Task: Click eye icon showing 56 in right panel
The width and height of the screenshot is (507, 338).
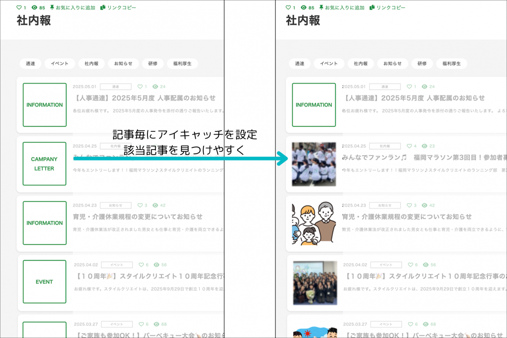Action: [425, 265]
